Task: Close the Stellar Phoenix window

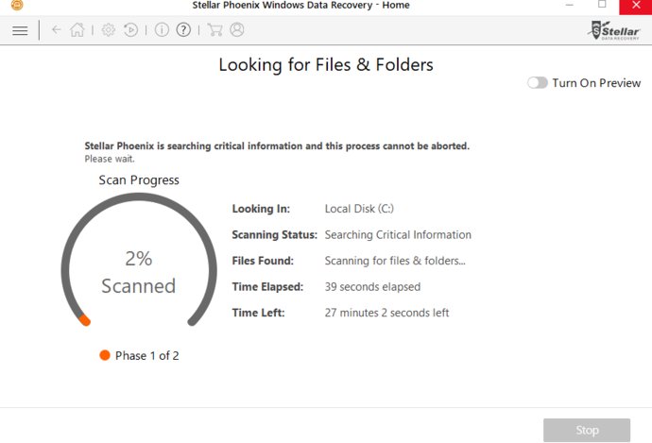Action: click(635, 6)
